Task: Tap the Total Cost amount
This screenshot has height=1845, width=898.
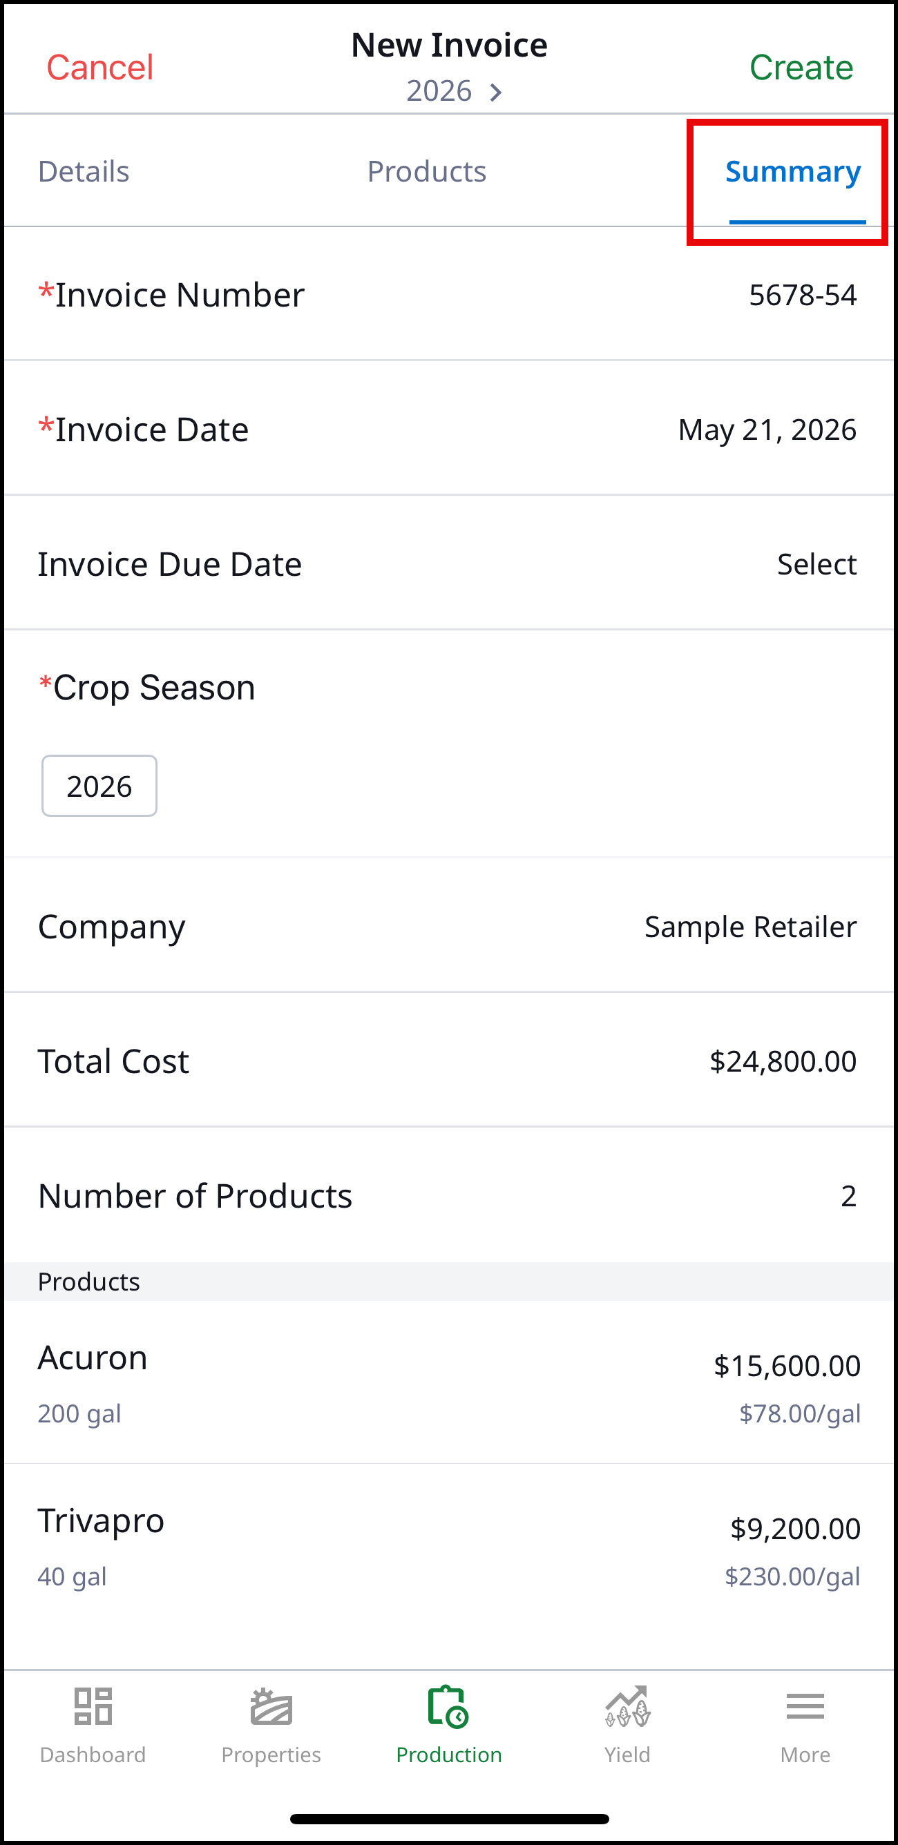Action: point(783,1061)
